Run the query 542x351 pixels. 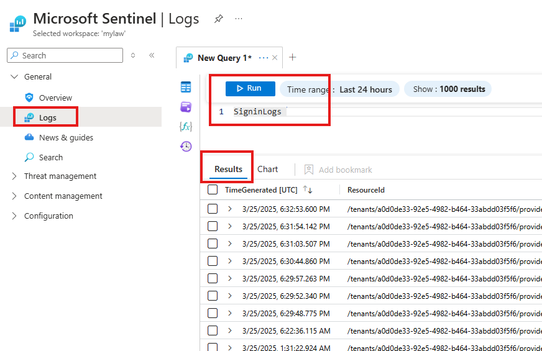click(x=250, y=88)
